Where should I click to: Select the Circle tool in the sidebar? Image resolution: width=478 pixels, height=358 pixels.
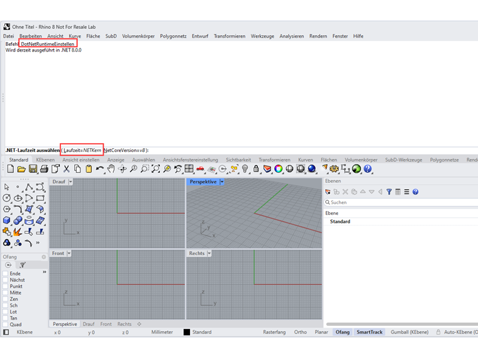7,198
